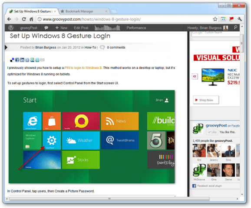Click the VISUAL SOLU ad banner
Screen dimensions: 251x208
click(x=217, y=58)
